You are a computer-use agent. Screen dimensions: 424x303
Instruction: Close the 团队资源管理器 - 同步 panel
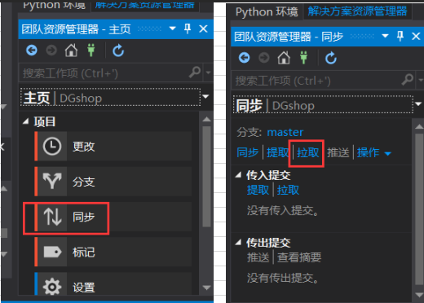coord(416,36)
